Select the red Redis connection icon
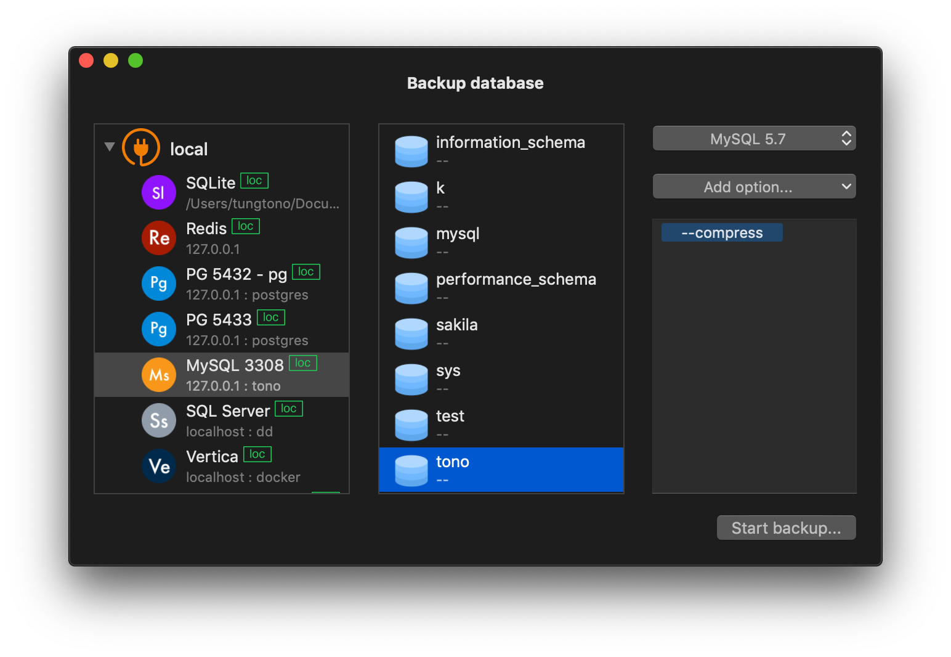This screenshot has height=657, width=951. [159, 238]
